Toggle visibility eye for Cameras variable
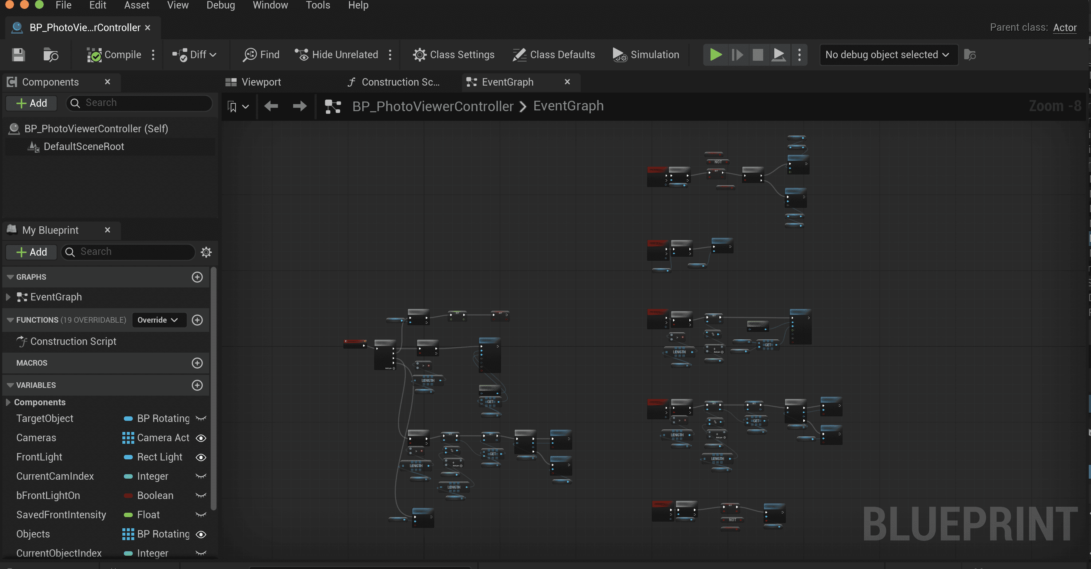Screen dimensions: 1091x569 (x=201, y=438)
